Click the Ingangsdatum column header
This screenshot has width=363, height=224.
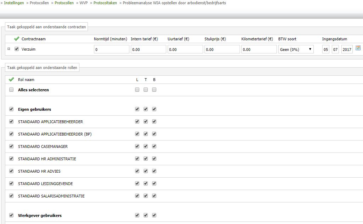(335, 39)
